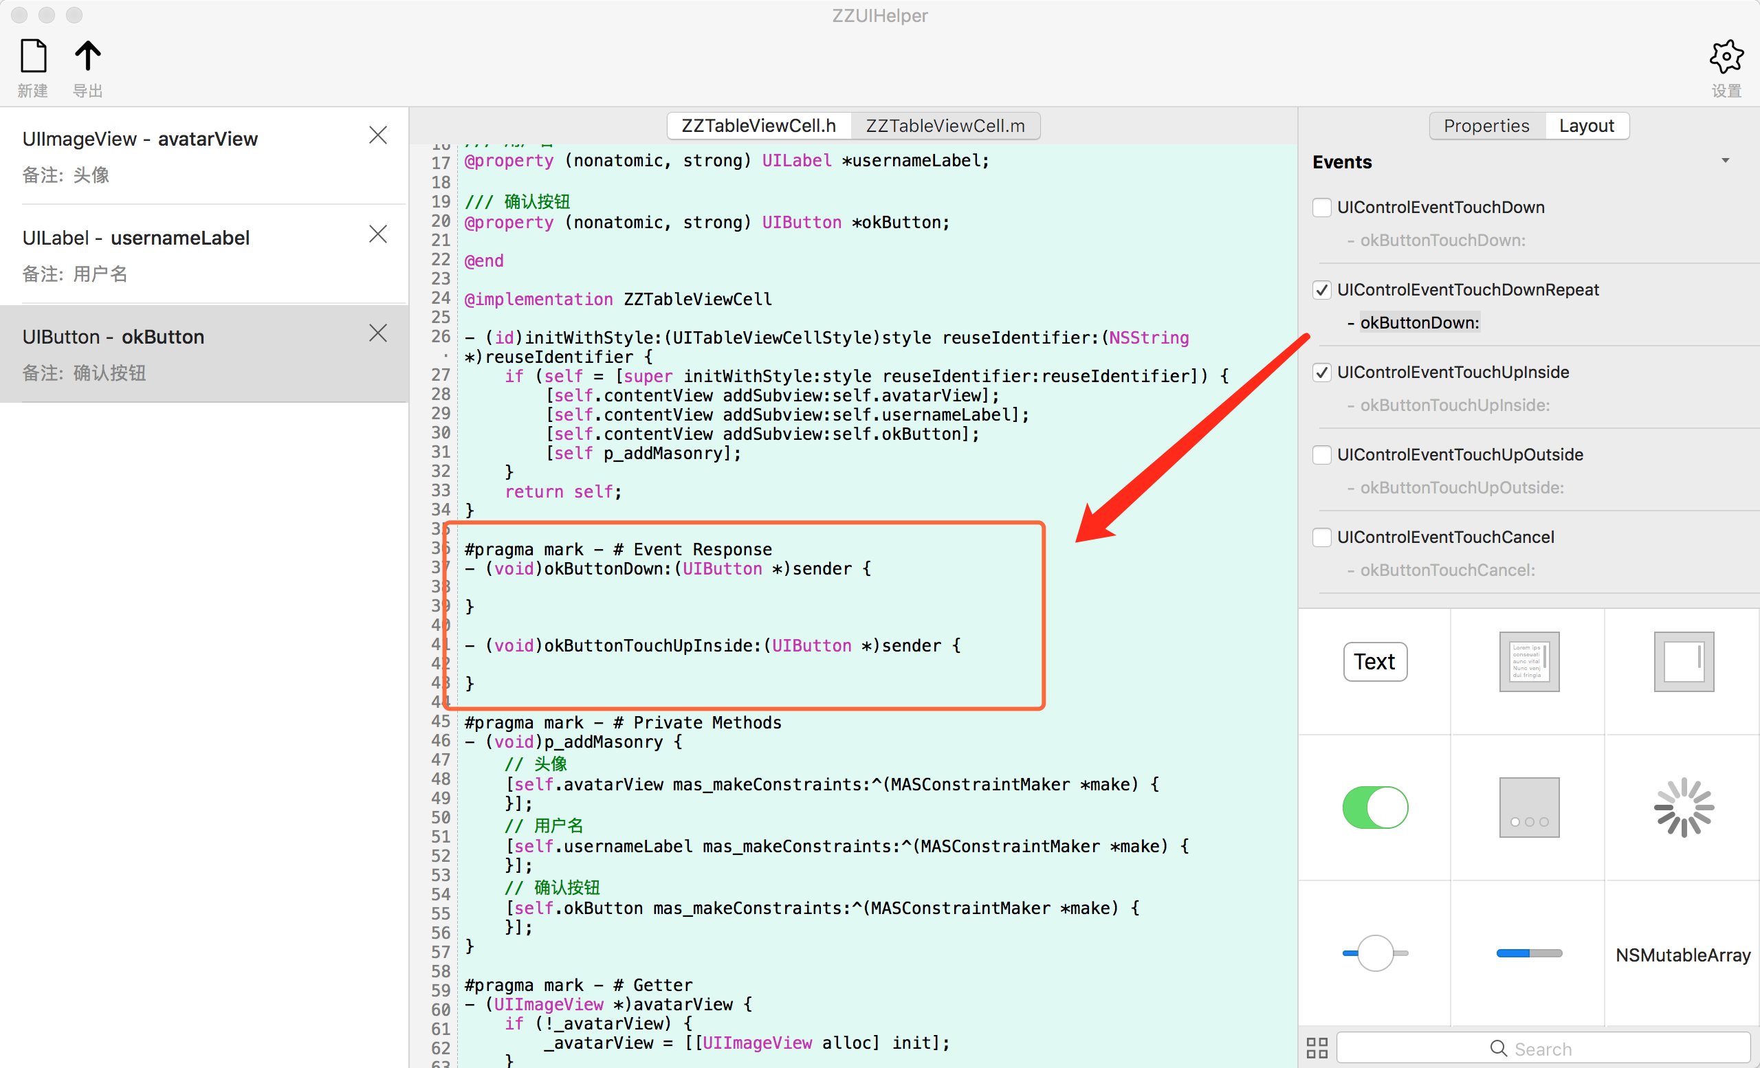Toggle UIControlEventTouchUpInside checkbox
Image resolution: width=1760 pixels, height=1068 pixels.
[1323, 370]
